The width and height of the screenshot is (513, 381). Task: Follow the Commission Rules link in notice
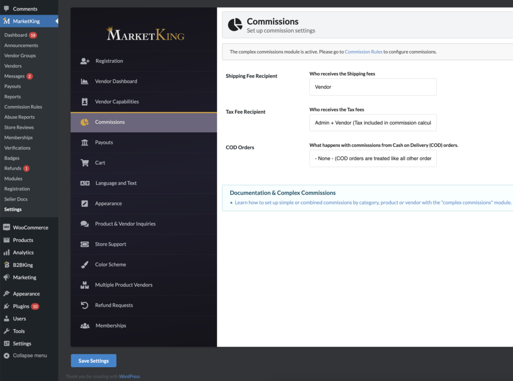363,52
